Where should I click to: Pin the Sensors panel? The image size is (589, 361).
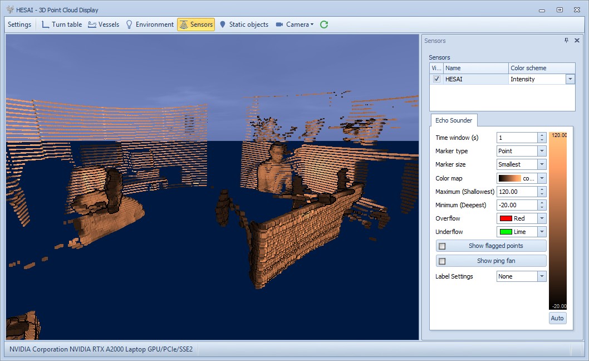pyautogui.click(x=566, y=40)
